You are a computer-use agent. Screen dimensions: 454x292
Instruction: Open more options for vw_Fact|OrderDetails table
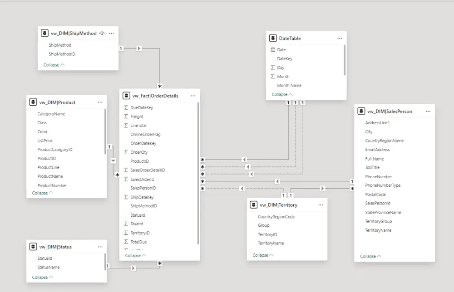(193, 96)
